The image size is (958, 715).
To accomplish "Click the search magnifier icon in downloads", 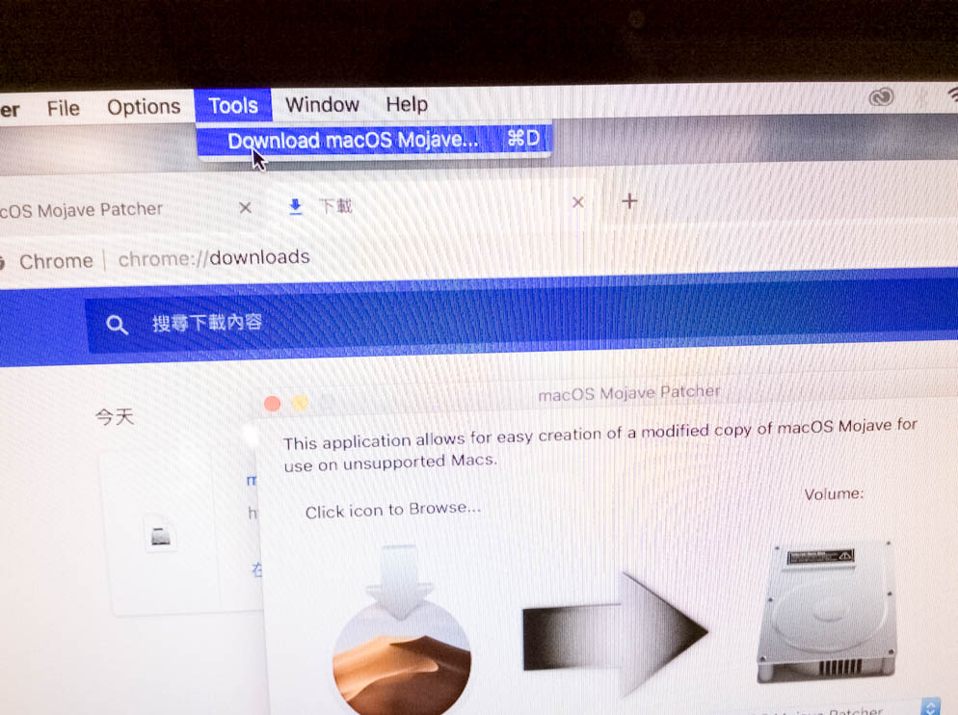I will click(x=117, y=325).
